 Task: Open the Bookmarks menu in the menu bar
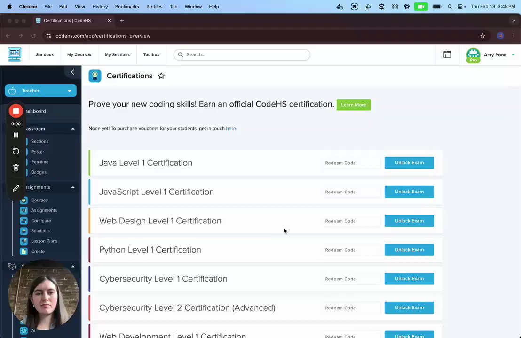pos(127,7)
